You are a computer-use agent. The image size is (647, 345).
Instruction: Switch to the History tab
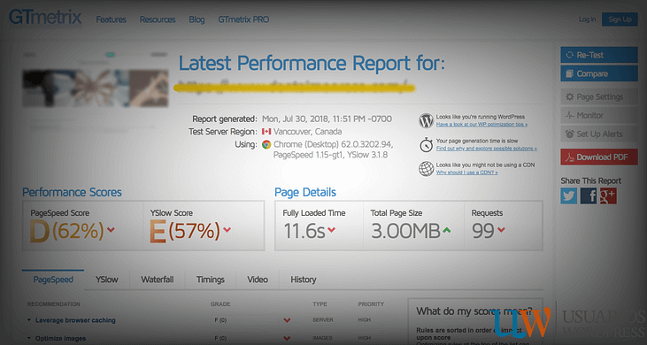(x=304, y=280)
